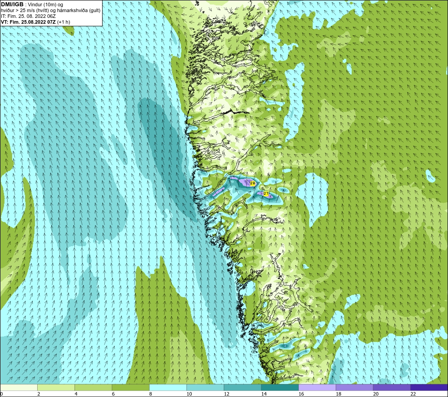This screenshot has height=397, width=448.
Task: Click the scale number 0
Action: pos(1,394)
